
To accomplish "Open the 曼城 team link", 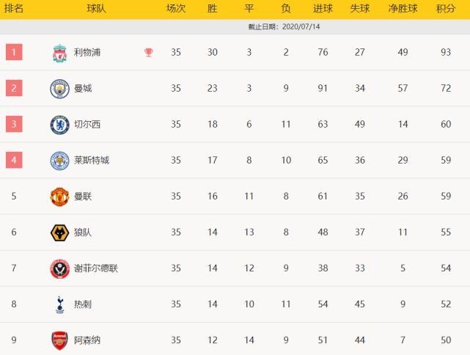I will tap(83, 88).
